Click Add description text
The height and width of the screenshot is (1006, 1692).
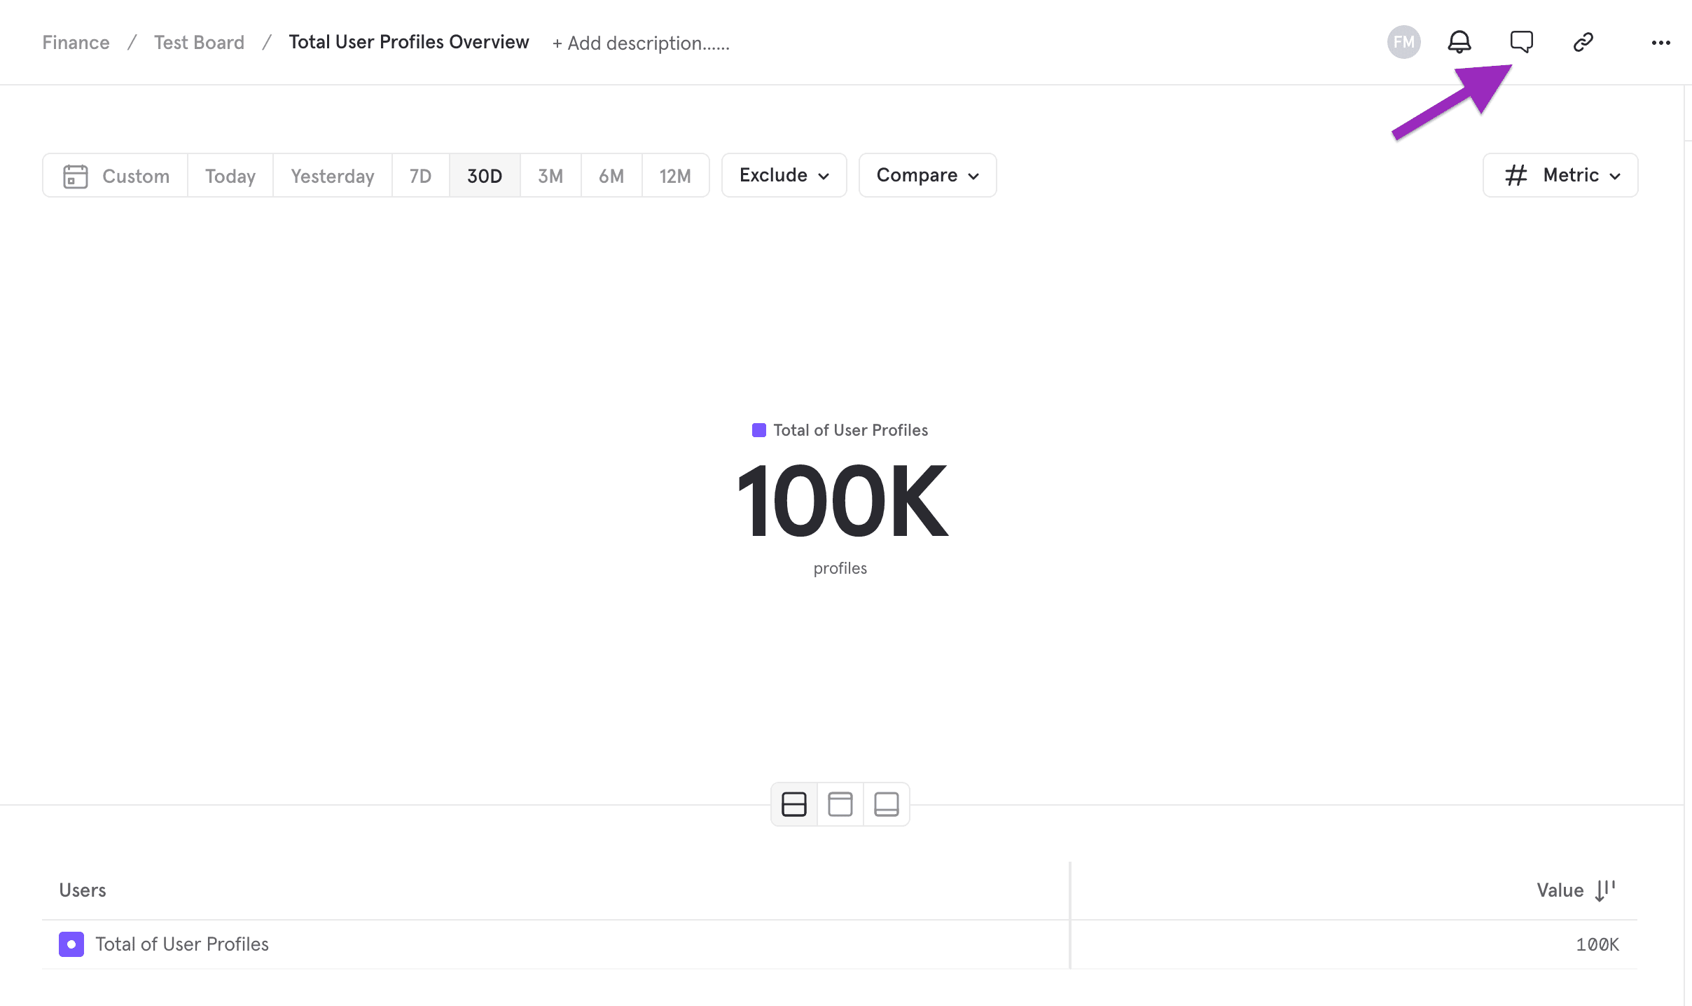(x=641, y=43)
